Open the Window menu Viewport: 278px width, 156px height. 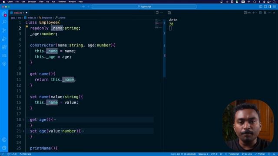pyautogui.click(x=72, y=2)
